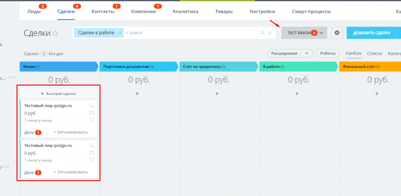The height and width of the screenshot is (196, 401).
Task: Click the ДОБАВИТЬ СДЕЛКУ button
Action: pyautogui.click(x=372, y=33)
